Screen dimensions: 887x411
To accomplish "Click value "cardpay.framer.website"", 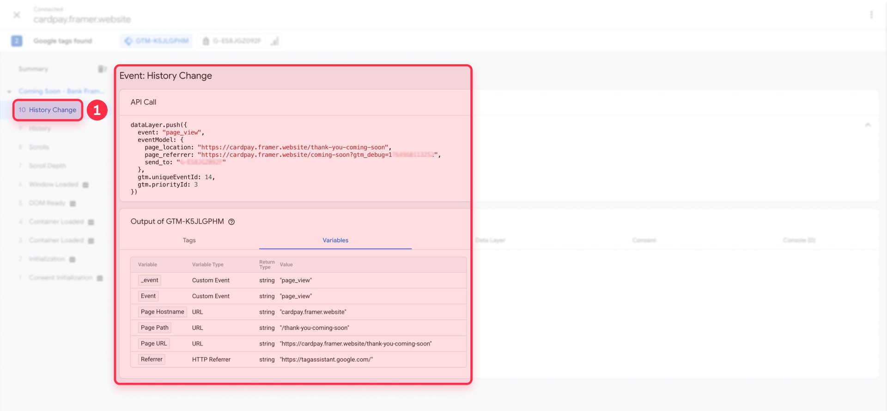I will tap(313, 312).
